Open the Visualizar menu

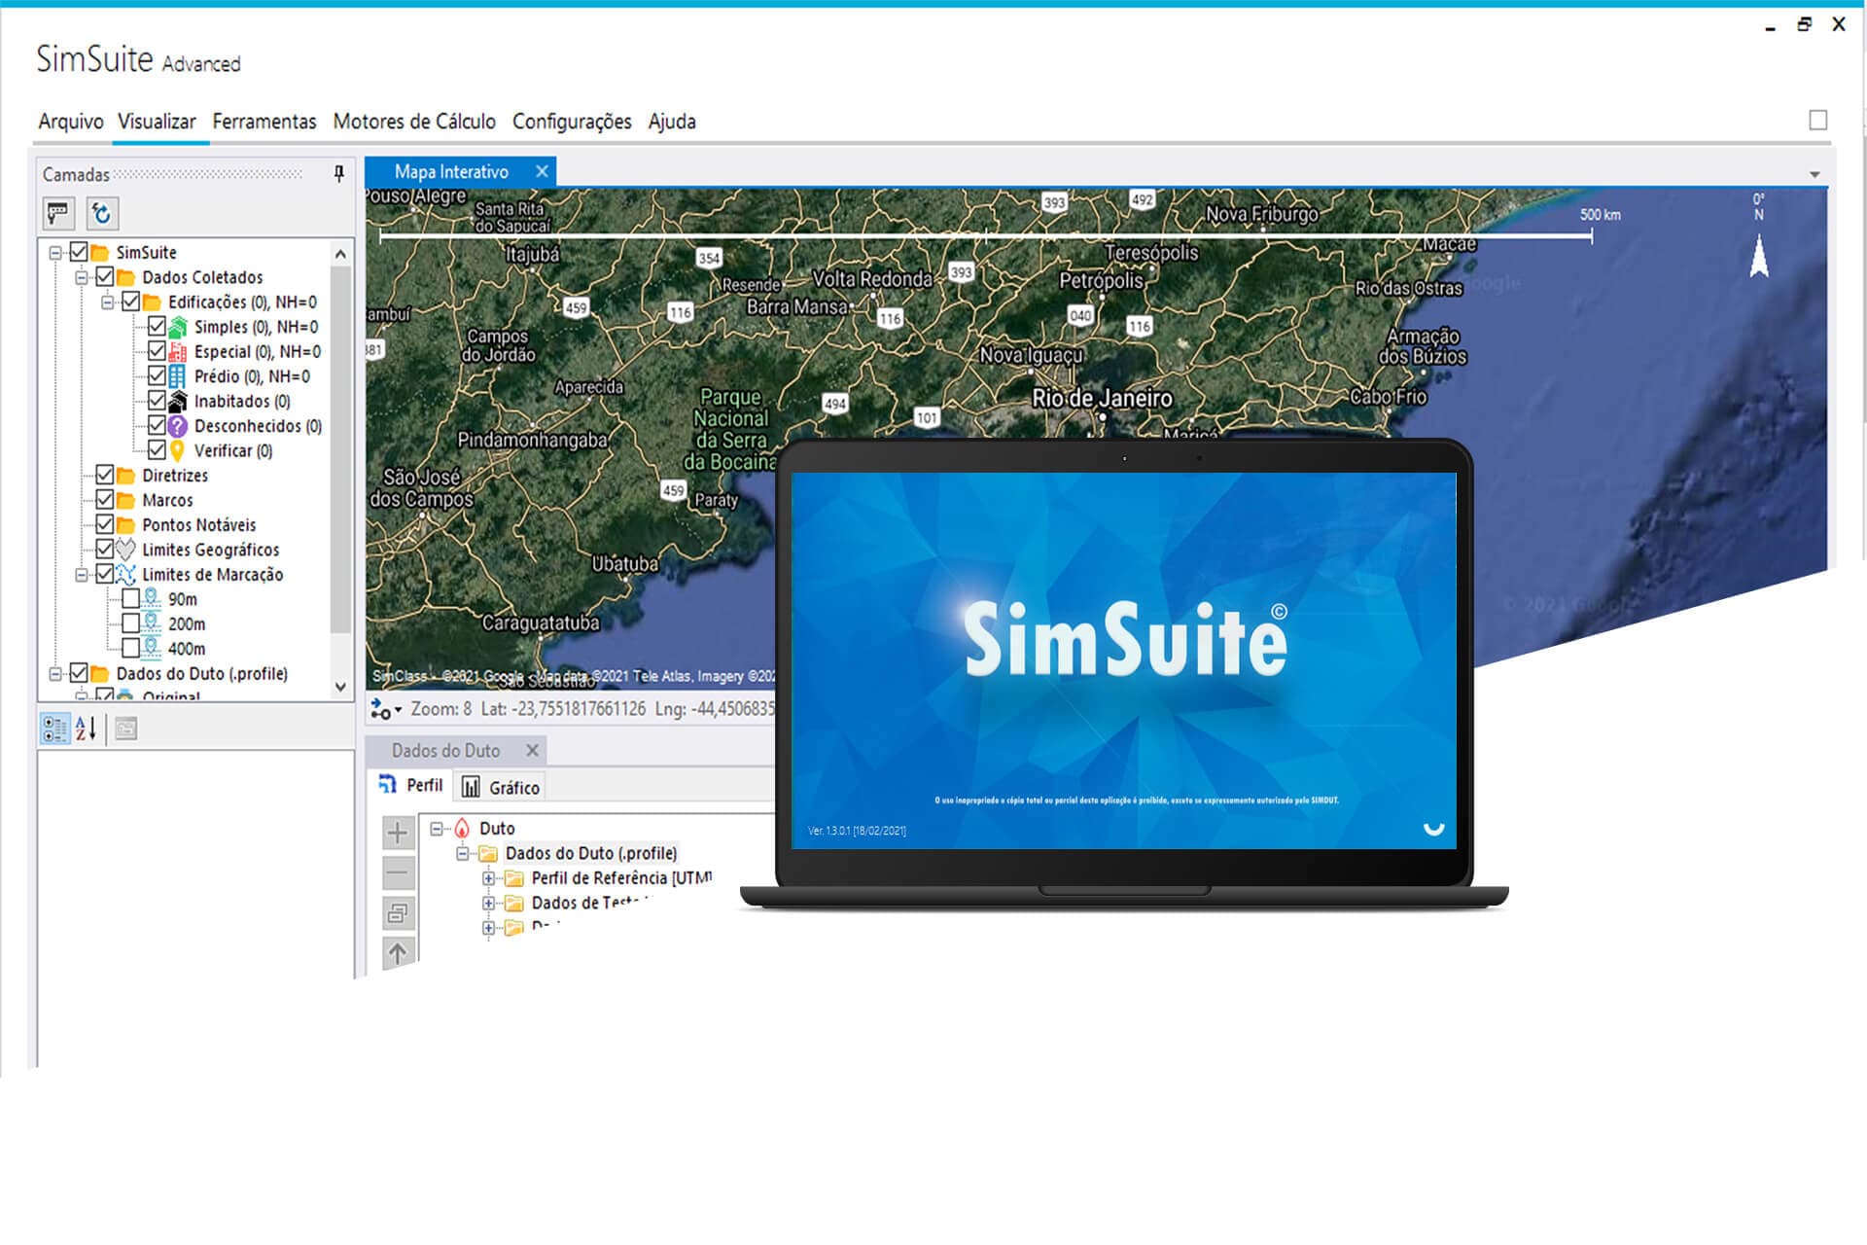click(157, 122)
